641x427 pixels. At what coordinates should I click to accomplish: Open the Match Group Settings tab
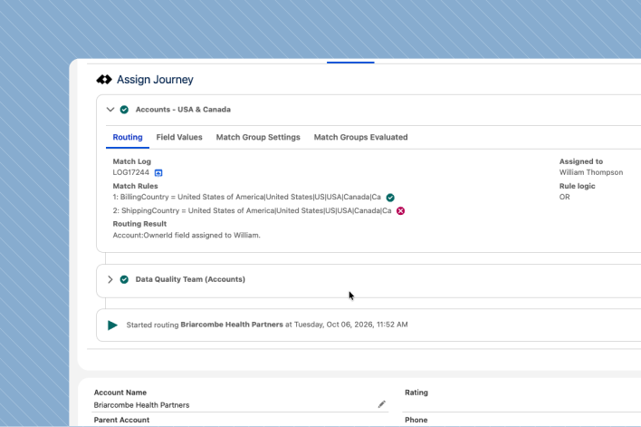(258, 137)
